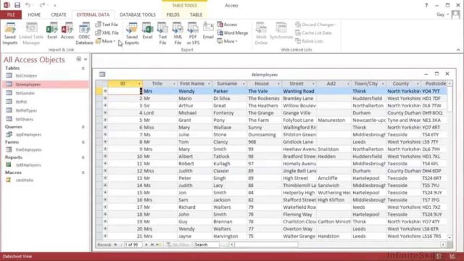Click the ODBC Database import icon
Viewport: 464px width, 261px height.
[x=85, y=32]
